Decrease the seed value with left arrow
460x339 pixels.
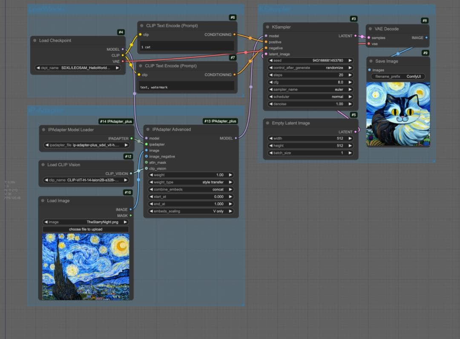click(x=271, y=60)
